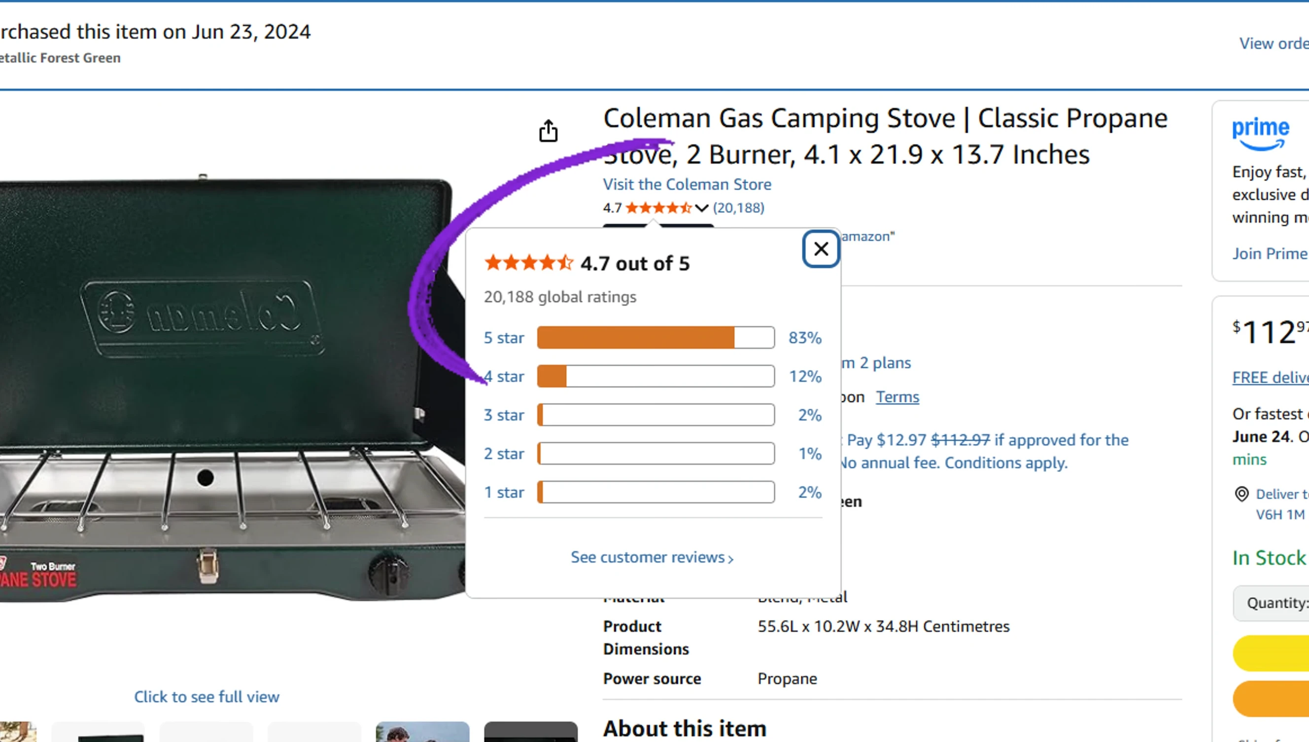Click the 2 star histogram bar
Viewport: 1309px width, 742px height.
[x=656, y=454]
